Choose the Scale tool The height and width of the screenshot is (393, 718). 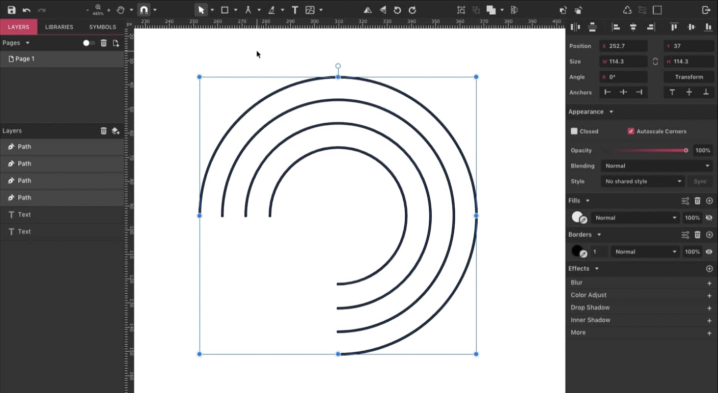click(461, 10)
